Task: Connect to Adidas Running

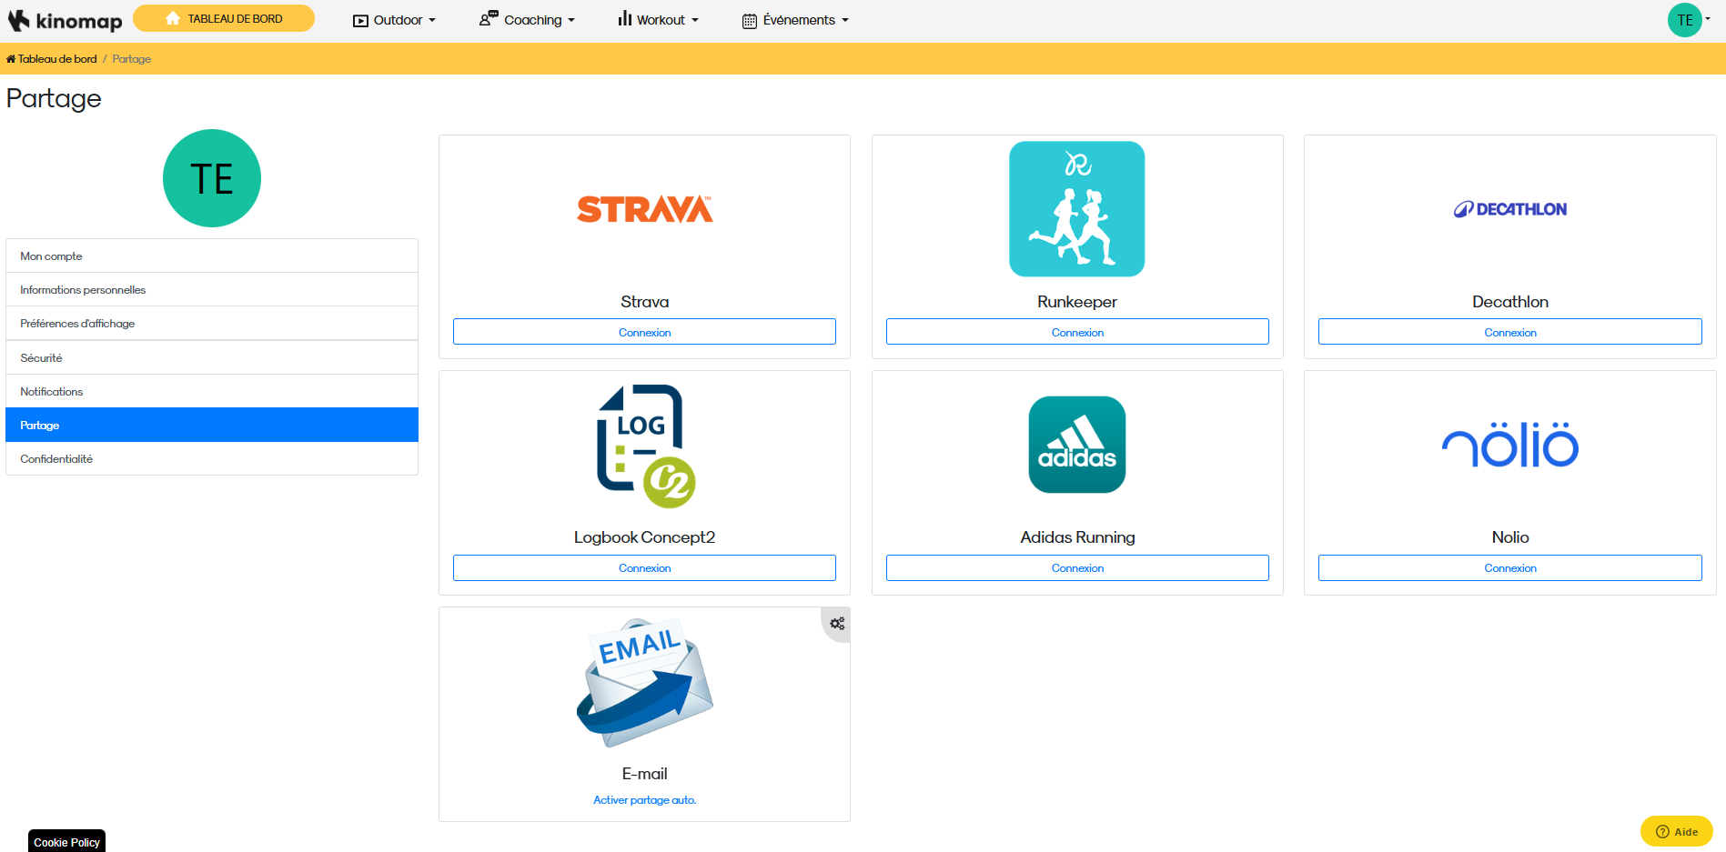Action: click(1077, 567)
